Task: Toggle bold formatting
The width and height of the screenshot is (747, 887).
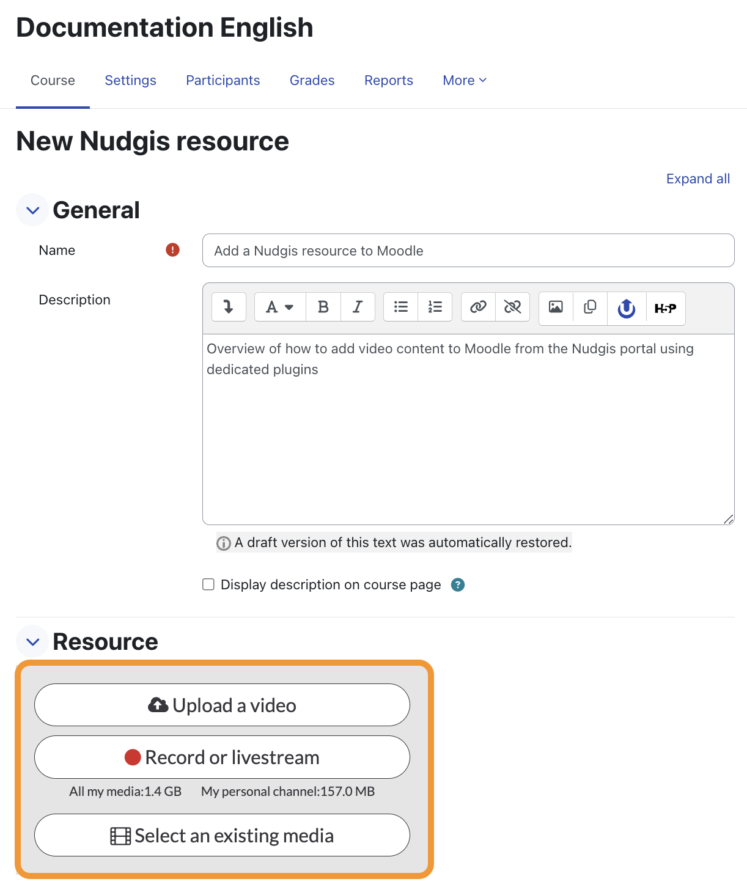Action: coord(323,307)
